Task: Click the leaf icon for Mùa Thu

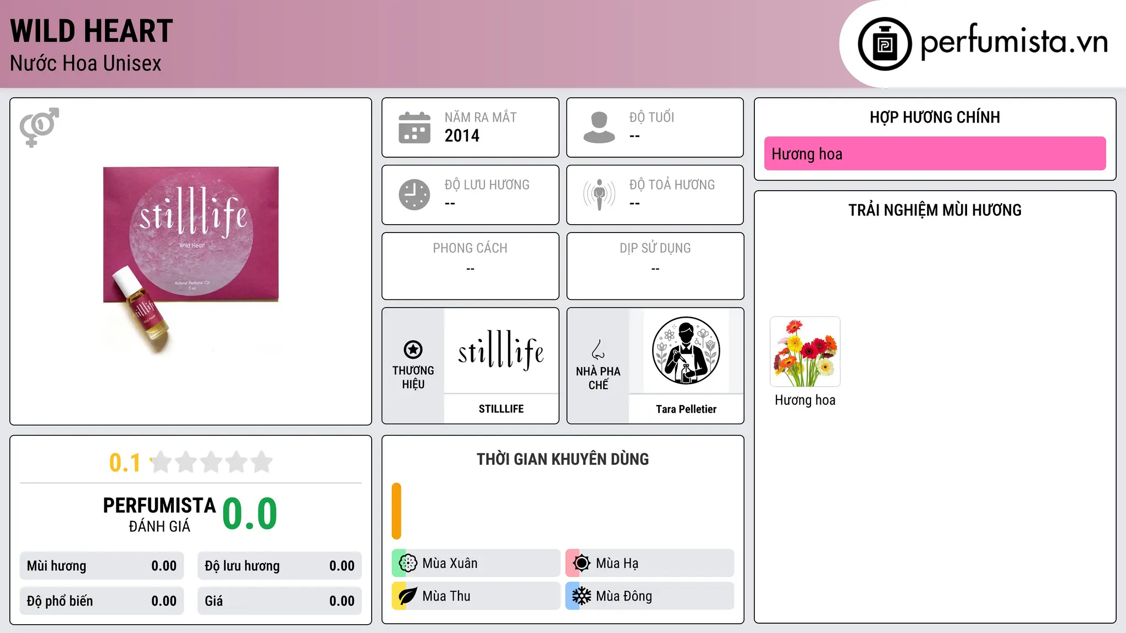Action: [408, 596]
